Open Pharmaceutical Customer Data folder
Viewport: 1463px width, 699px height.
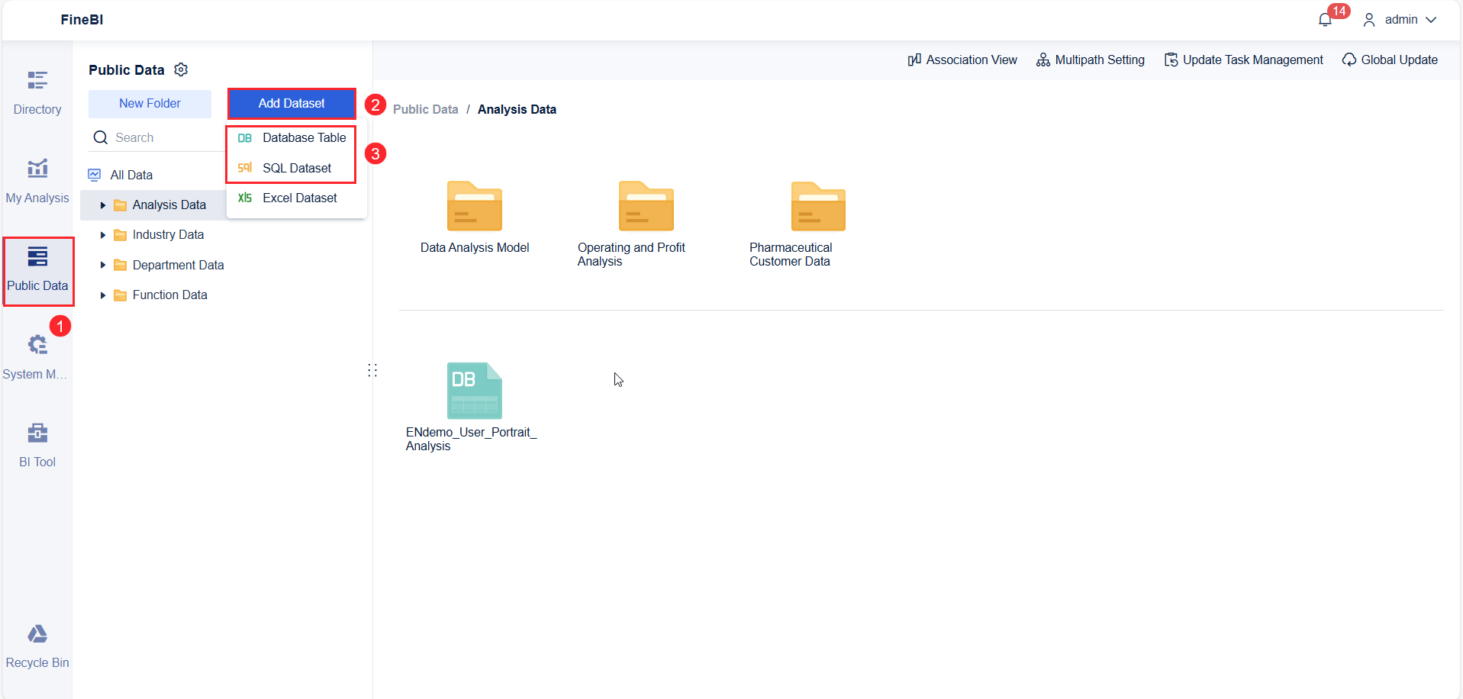(818, 224)
